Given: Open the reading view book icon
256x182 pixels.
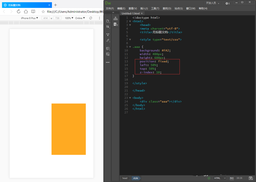Looking at the screenshot, I should pyautogui.click(x=33, y=12).
